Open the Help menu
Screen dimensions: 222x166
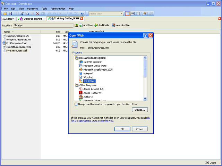point(71,9)
